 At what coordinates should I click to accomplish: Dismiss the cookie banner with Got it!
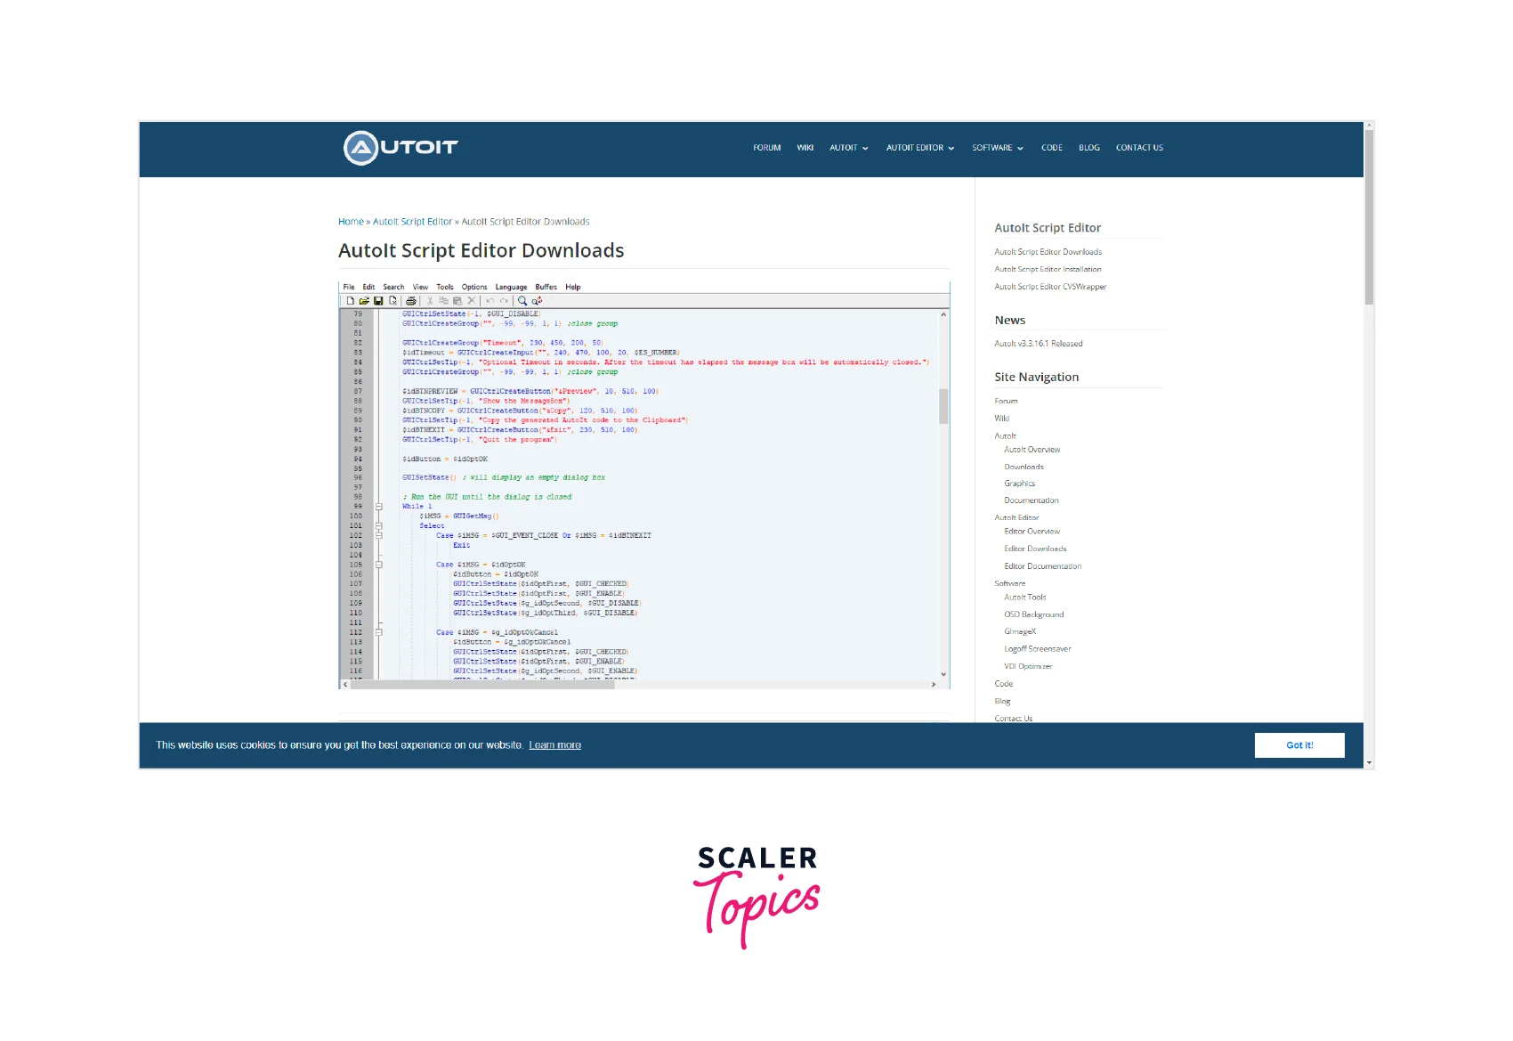[x=1299, y=745]
